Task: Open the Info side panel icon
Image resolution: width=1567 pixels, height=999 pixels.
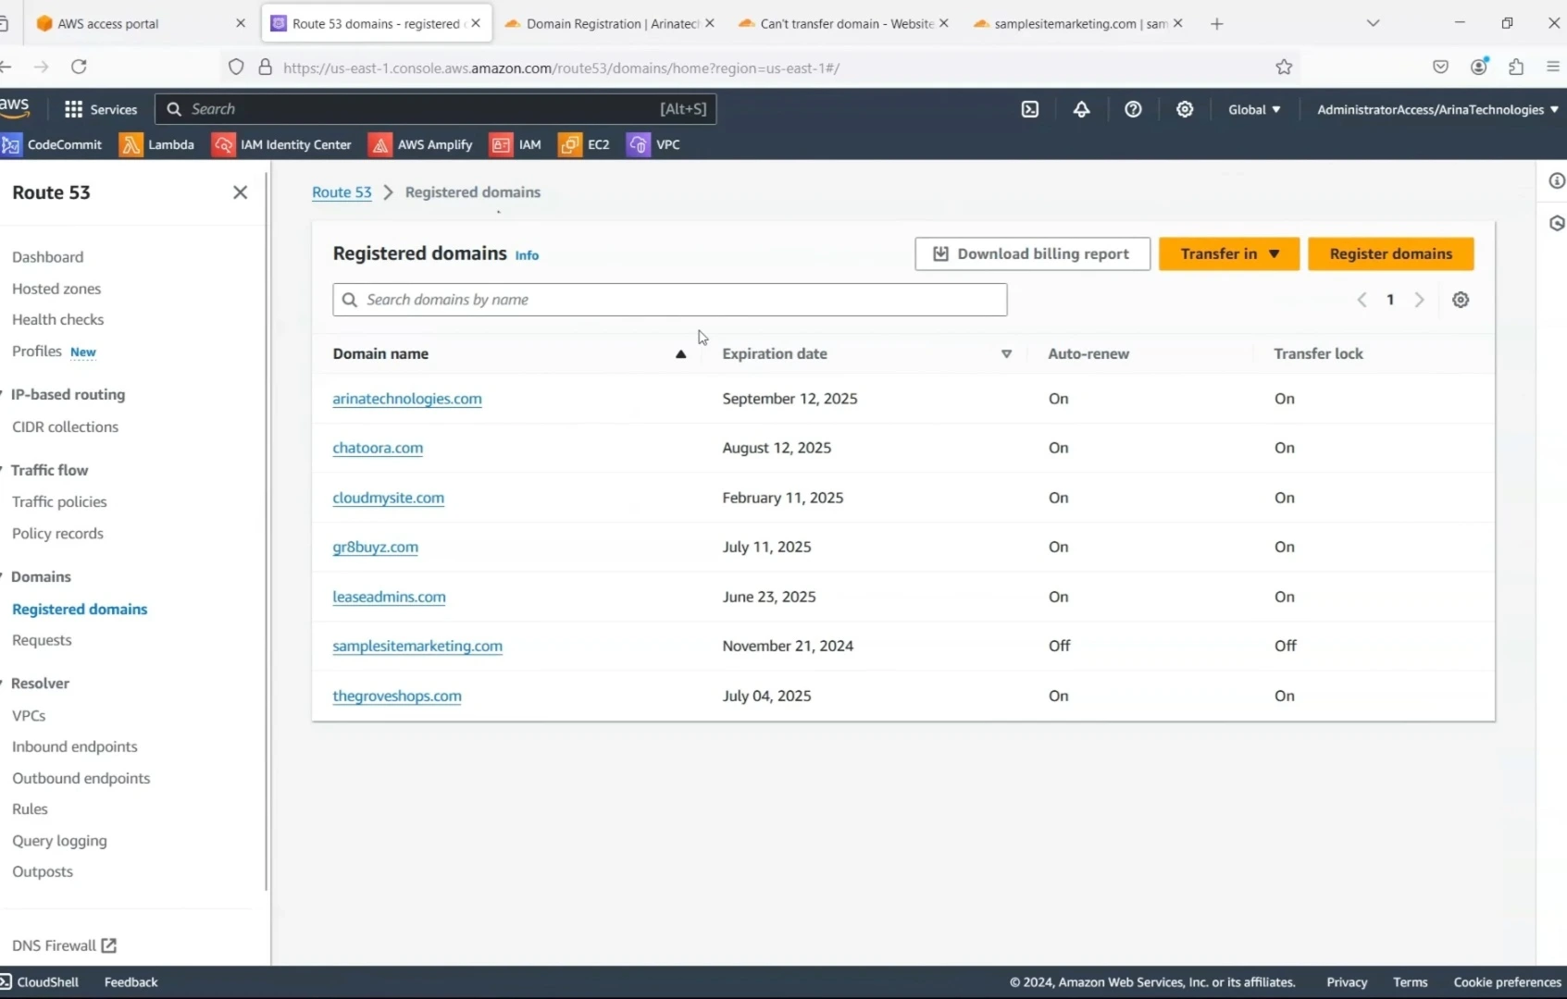Action: pos(1558,180)
